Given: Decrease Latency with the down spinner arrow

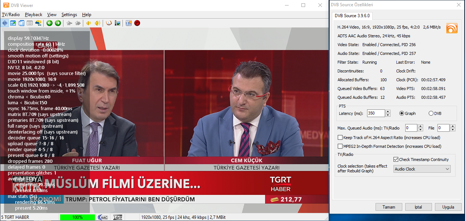Looking at the screenshot, I should [x=388, y=115].
